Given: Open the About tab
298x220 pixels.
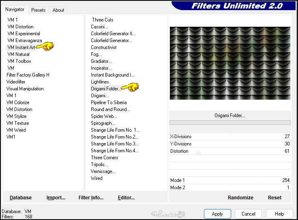Looking at the screenshot, I should pos(58,10).
